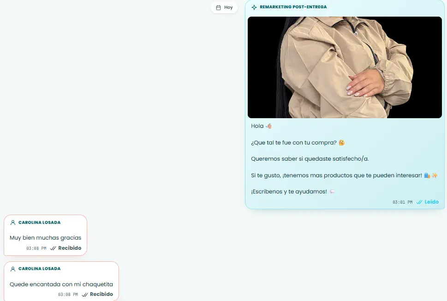The image size is (447, 301).
Task: Click the calendar icon beside Hoy
Action: (x=218, y=8)
